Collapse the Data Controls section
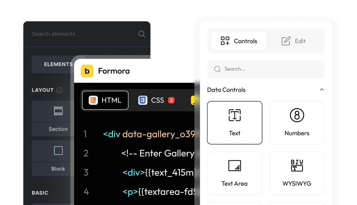The image size is (357, 205). 322,90
